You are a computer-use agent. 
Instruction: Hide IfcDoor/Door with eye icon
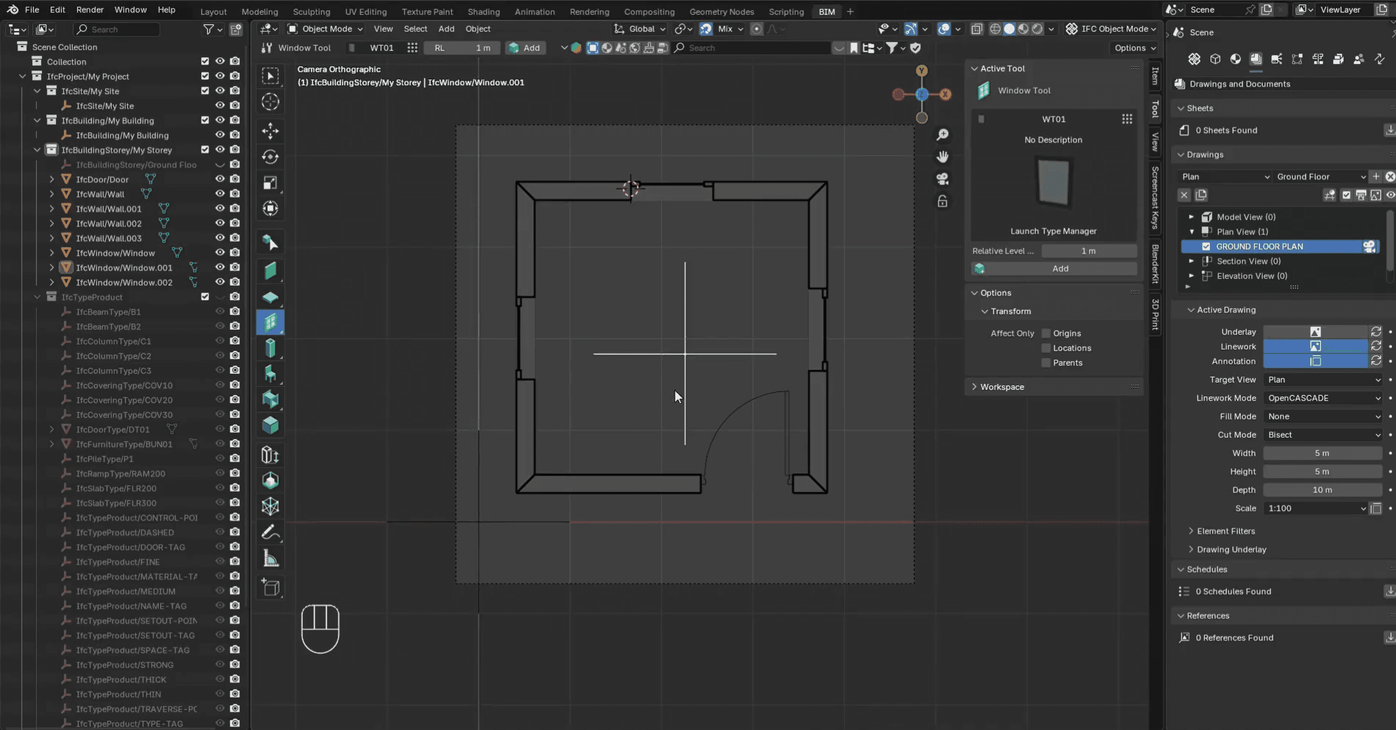[x=220, y=179]
